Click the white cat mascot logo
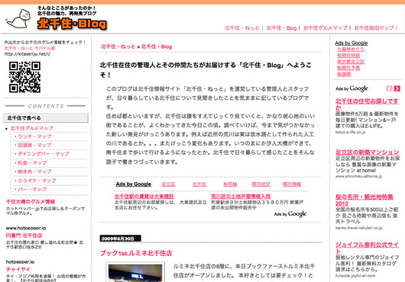Image resolution: width=405 pixels, height=282 pixels. pos(18,19)
